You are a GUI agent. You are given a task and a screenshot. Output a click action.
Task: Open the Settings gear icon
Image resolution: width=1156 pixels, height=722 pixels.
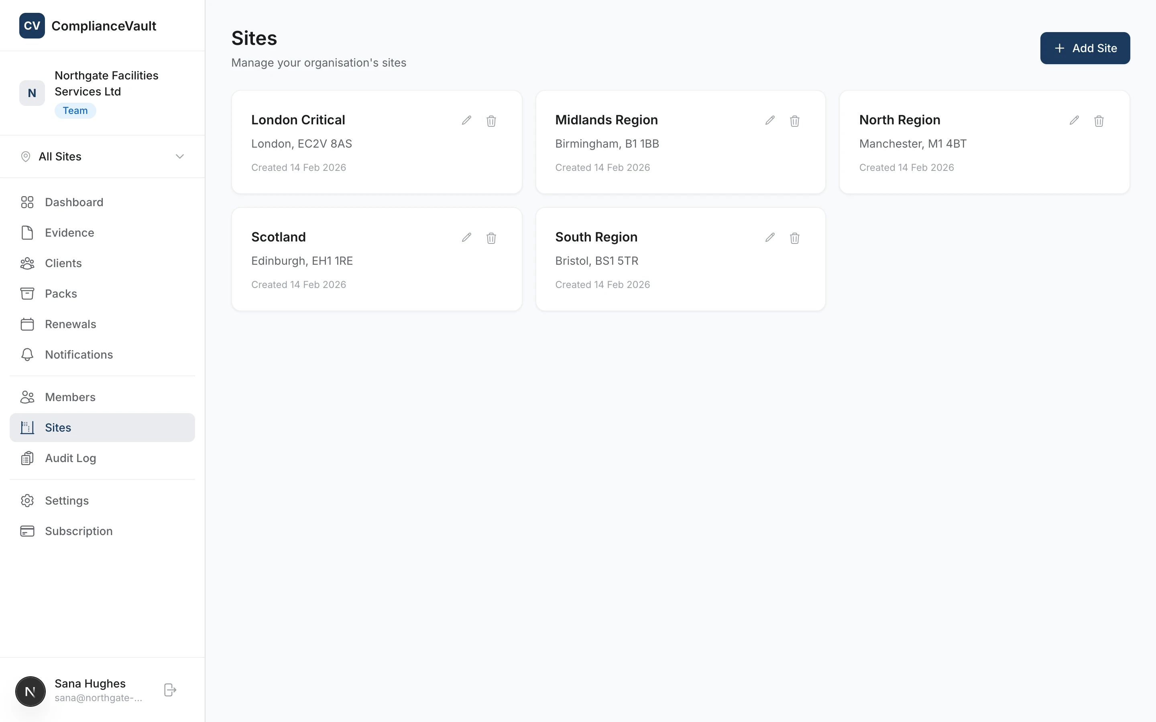point(27,501)
